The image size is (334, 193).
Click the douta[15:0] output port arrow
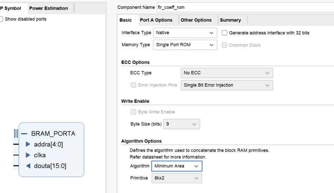tap(28, 166)
